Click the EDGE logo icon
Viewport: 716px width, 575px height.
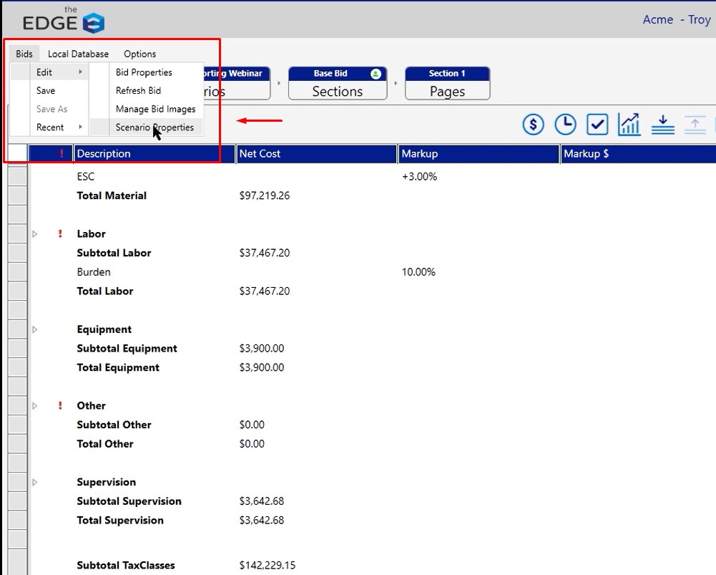click(x=93, y=23)
